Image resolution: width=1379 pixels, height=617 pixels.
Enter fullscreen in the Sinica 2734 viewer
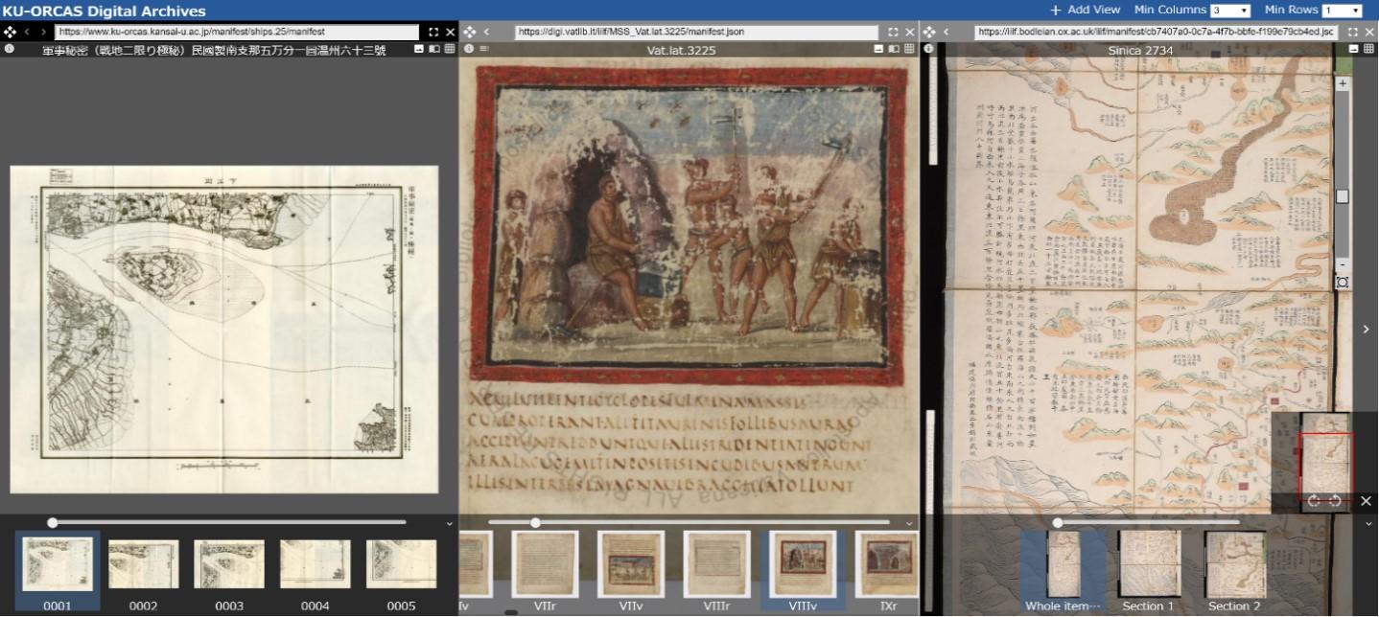pyautogui.click(x=1353, y=32)
